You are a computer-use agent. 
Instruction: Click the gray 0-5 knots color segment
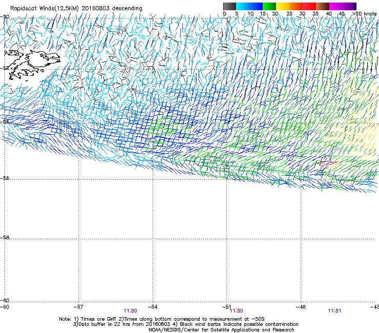click(229, 6)
